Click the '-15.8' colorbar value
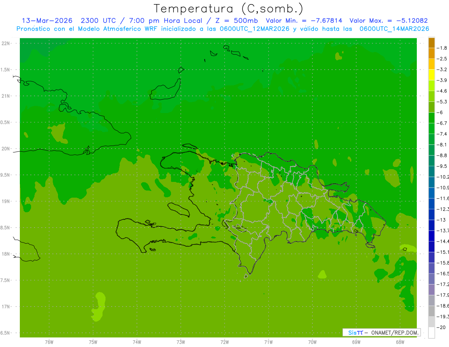The width and height of the screenshot is (449, 347). (x=443, y=263)
